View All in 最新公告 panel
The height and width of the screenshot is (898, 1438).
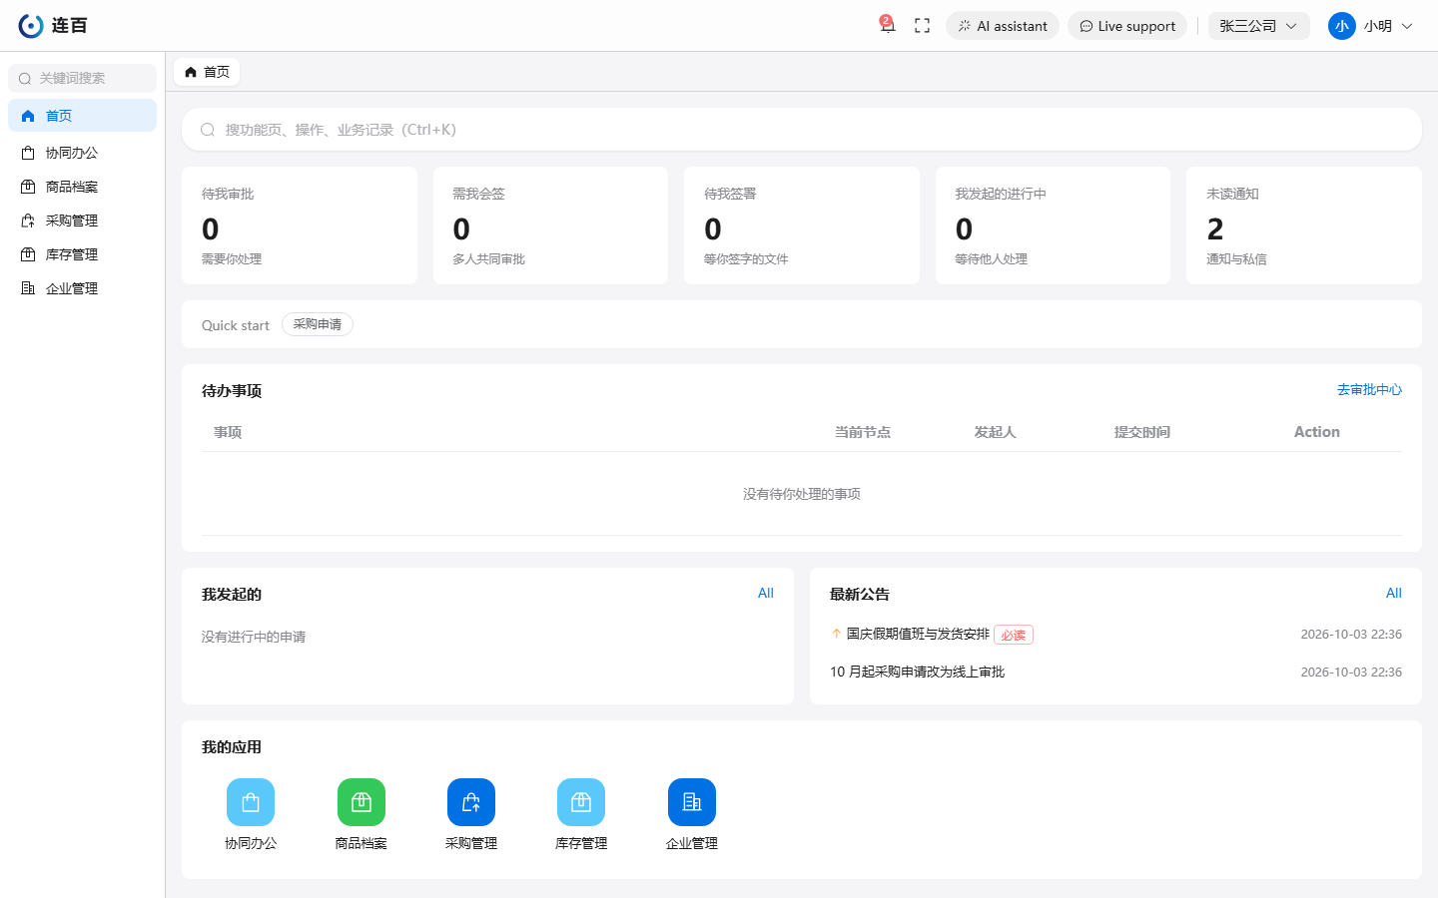1394,593
